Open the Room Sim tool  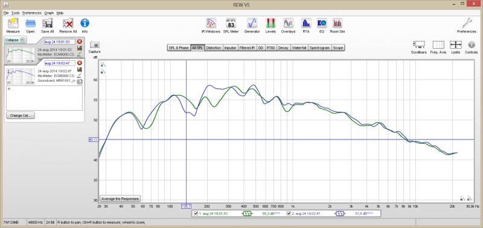click(x=337, y=23)
